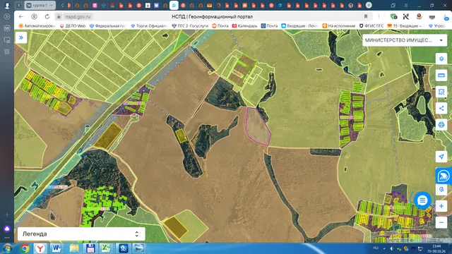
Task: Open the группа 1 tab group dropdown
Action: 40,5
